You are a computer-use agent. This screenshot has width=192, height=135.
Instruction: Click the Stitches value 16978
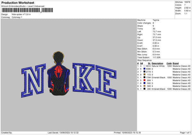pos(187,2)
